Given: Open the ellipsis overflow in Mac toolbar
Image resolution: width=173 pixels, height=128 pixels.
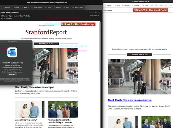Looking at the screenshot, I should (x=86, y=7).
